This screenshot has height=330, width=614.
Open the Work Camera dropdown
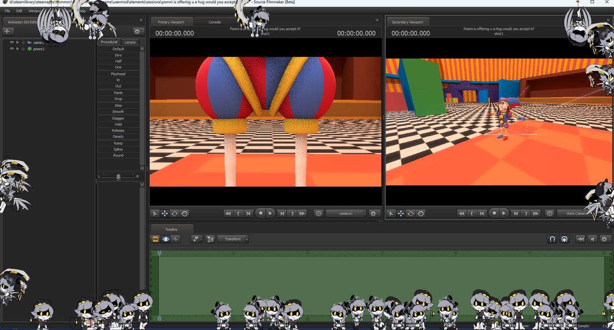point(576,214)
